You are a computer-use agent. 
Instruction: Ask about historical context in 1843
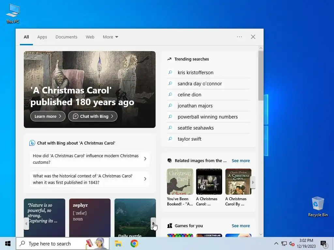(89, 179)
